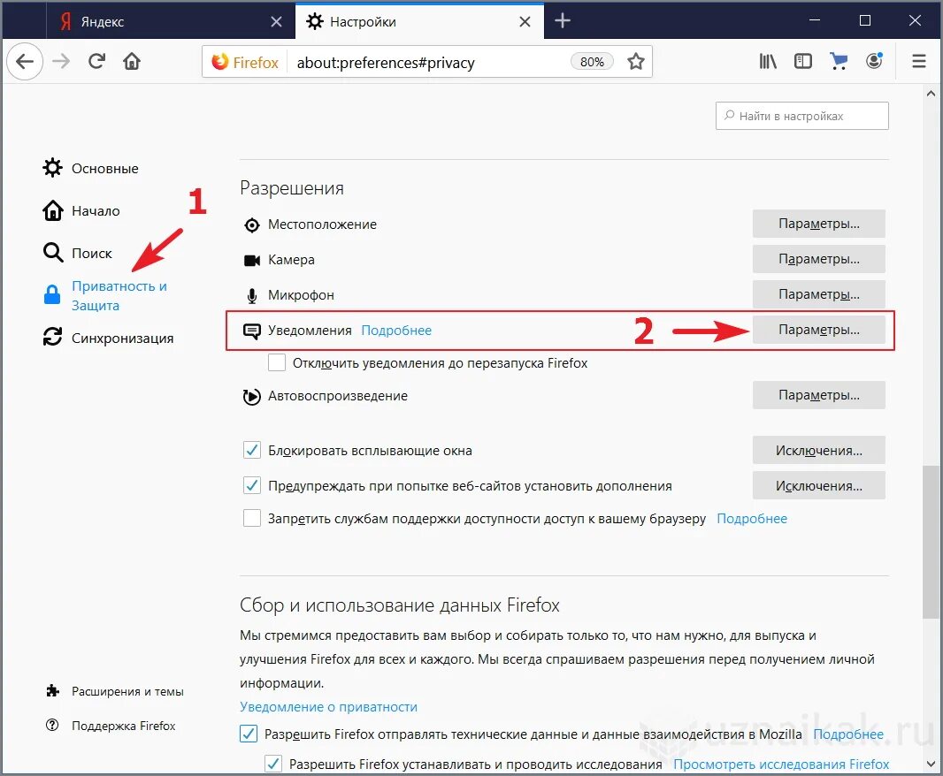Uncheck Разрешить Firefox отправлять технические данные
The height and width of the screenshot is (776, 943).
249,734
